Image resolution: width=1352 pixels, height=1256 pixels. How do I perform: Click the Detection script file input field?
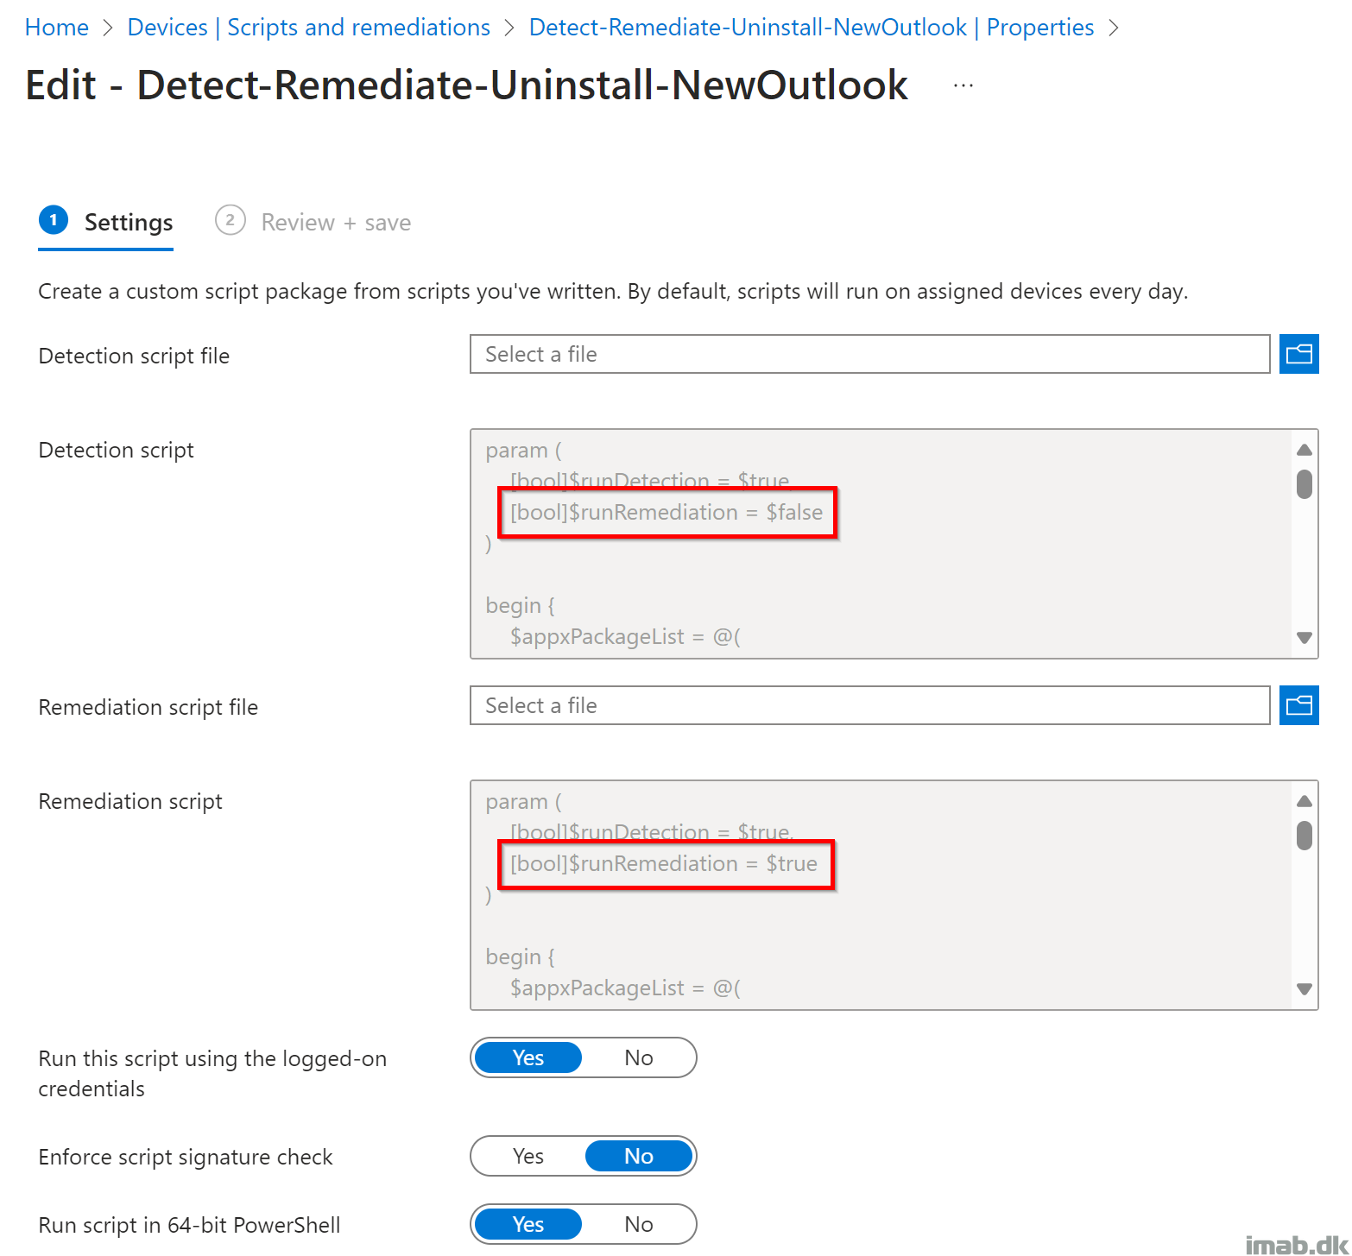(869, 354)
